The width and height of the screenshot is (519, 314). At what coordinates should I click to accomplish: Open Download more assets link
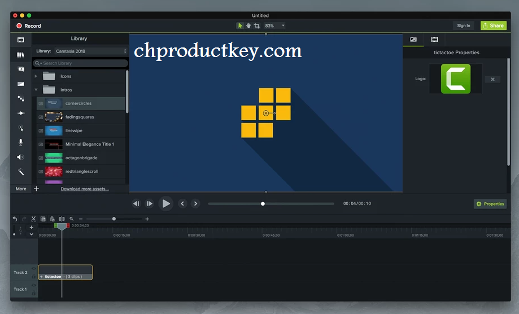coord(85,189)
